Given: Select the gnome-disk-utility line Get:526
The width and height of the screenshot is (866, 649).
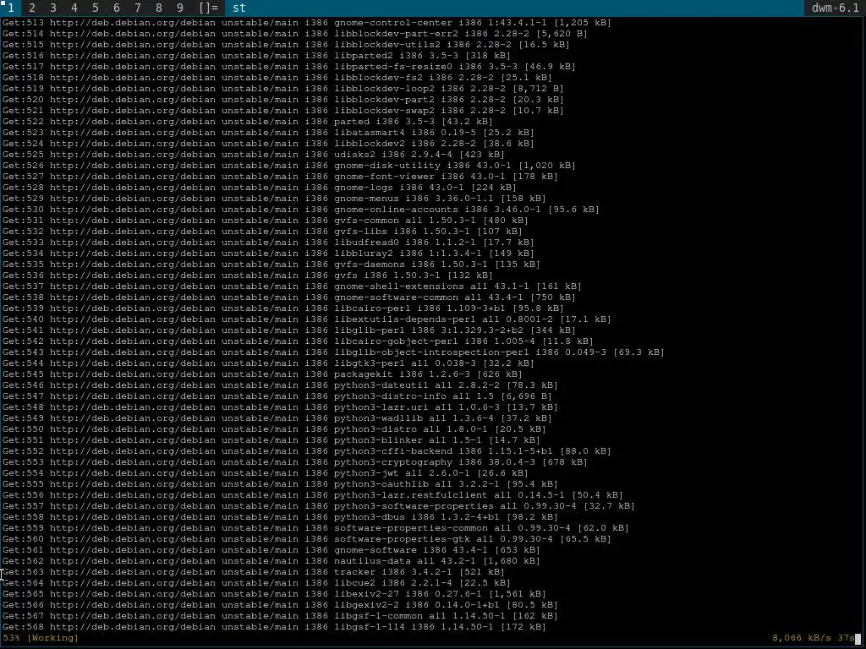Looking at the screenshot, I should coord(289,166).
